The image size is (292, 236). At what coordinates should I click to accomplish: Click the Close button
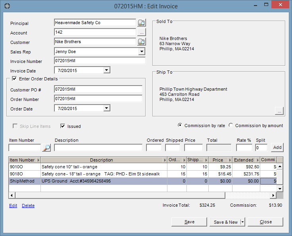(265, 222)
